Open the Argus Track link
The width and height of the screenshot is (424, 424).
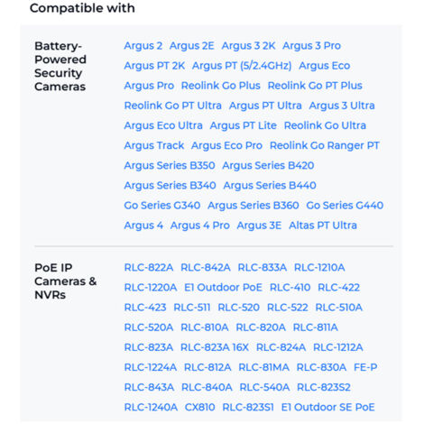click(x=154, y=146)
